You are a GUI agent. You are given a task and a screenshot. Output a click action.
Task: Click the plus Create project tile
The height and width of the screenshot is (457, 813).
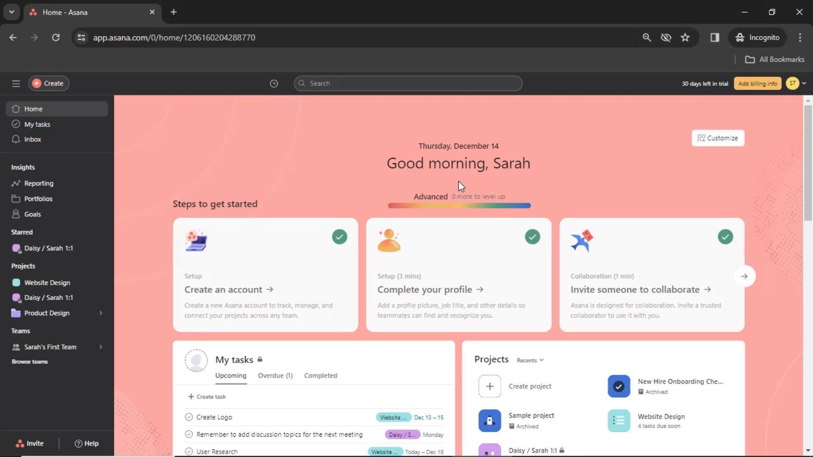490,386
